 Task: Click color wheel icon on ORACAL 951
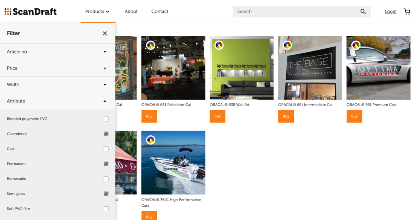(x=356, y=45)
